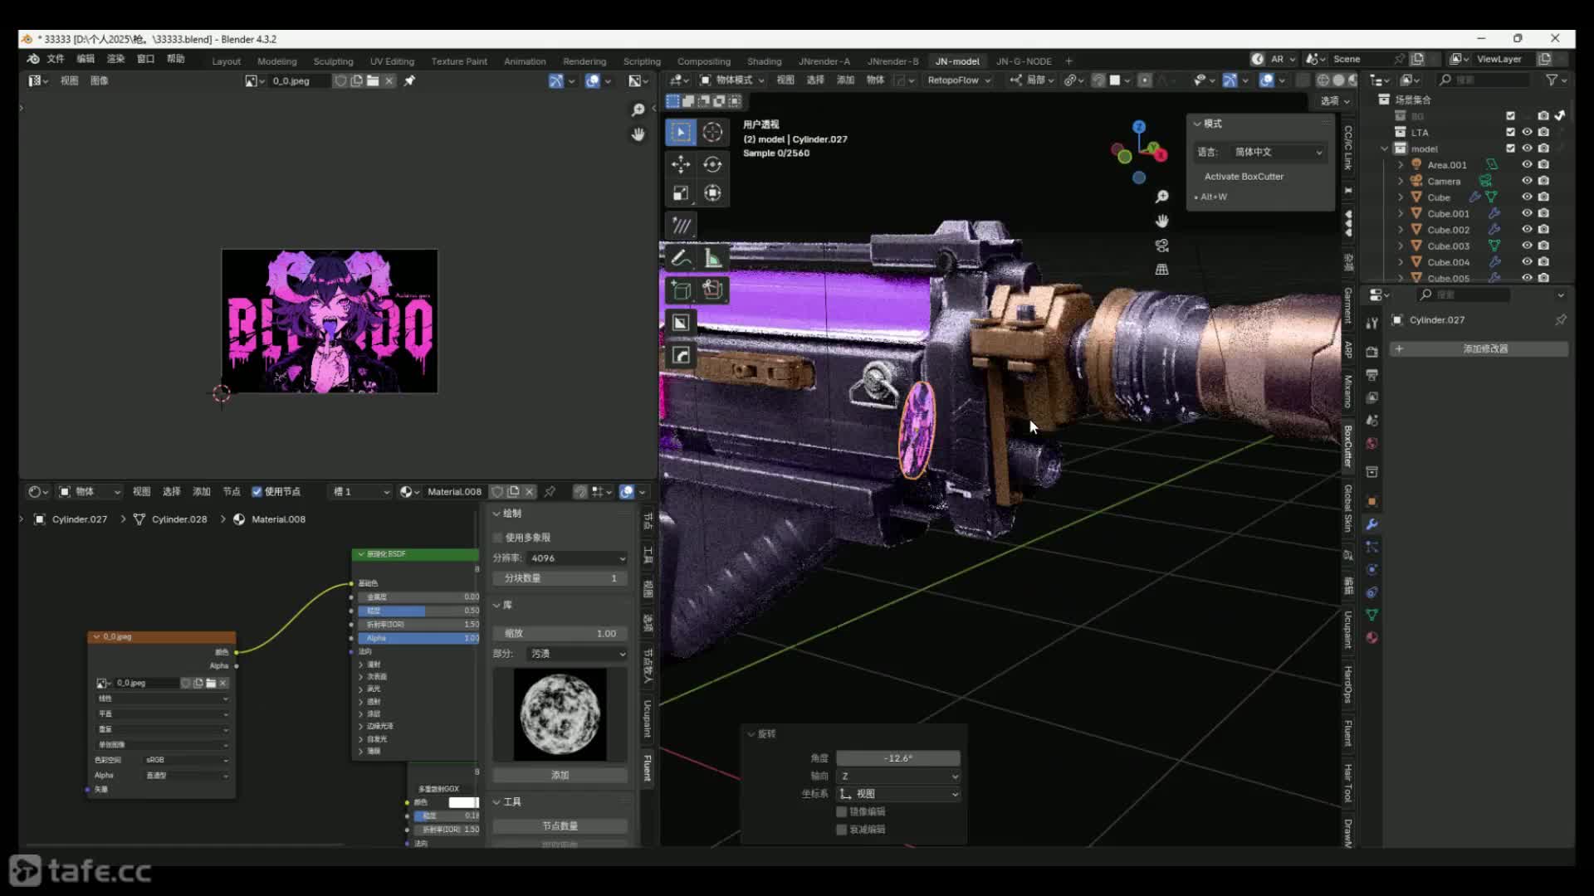Click the add button below moon thumbnail
This screenshot has width=1594, height=896.
click(560, 775)
